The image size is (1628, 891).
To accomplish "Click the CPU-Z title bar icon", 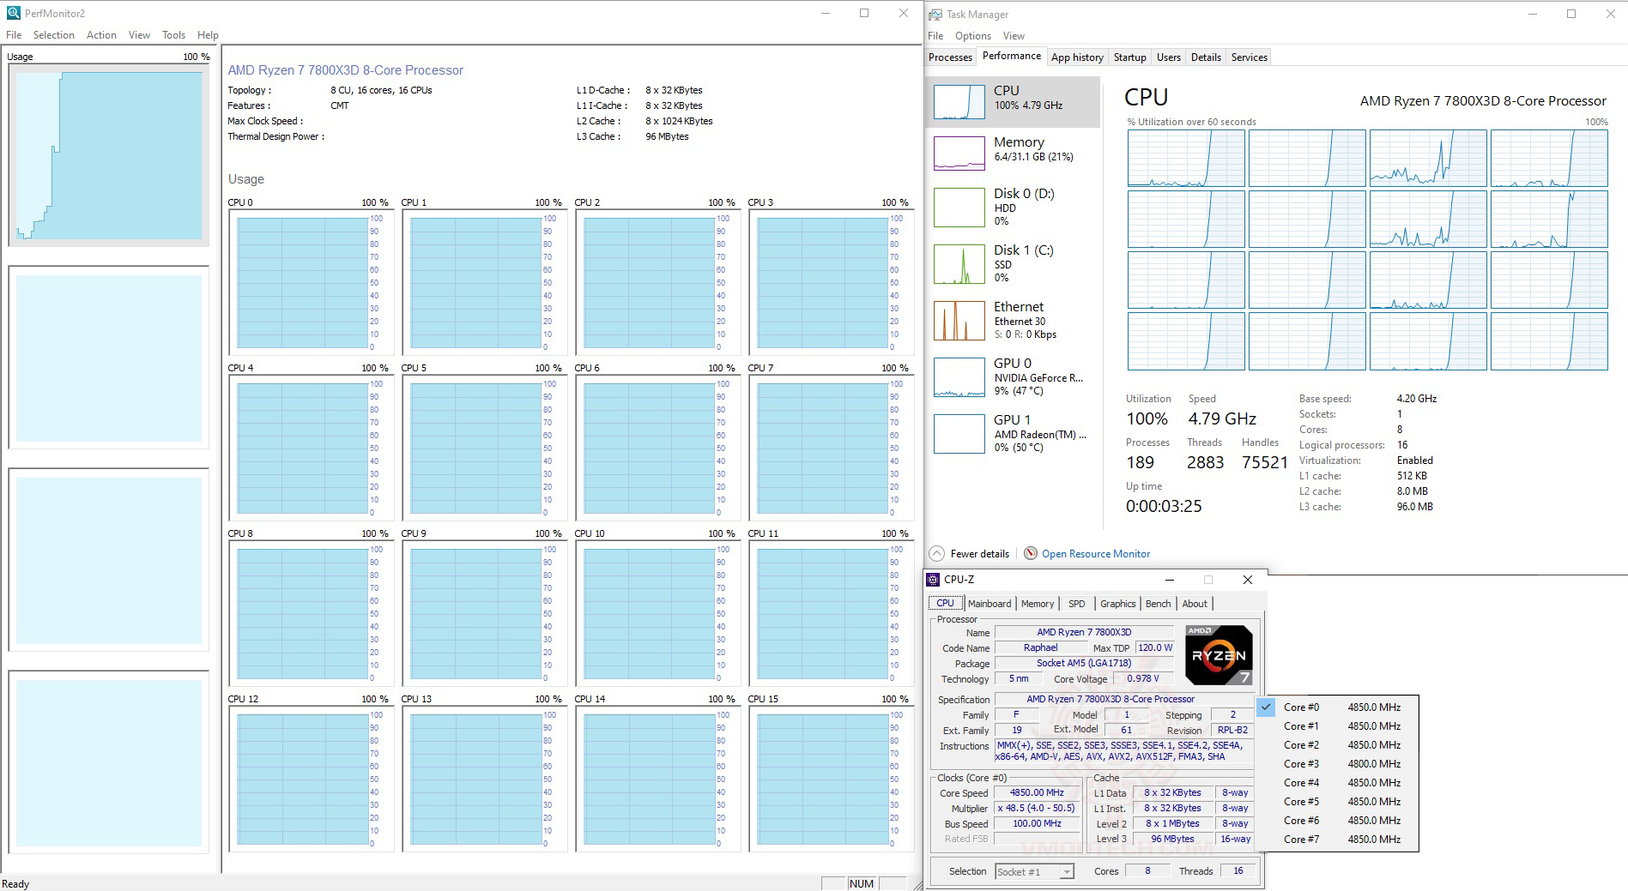I will coord(933,580).
